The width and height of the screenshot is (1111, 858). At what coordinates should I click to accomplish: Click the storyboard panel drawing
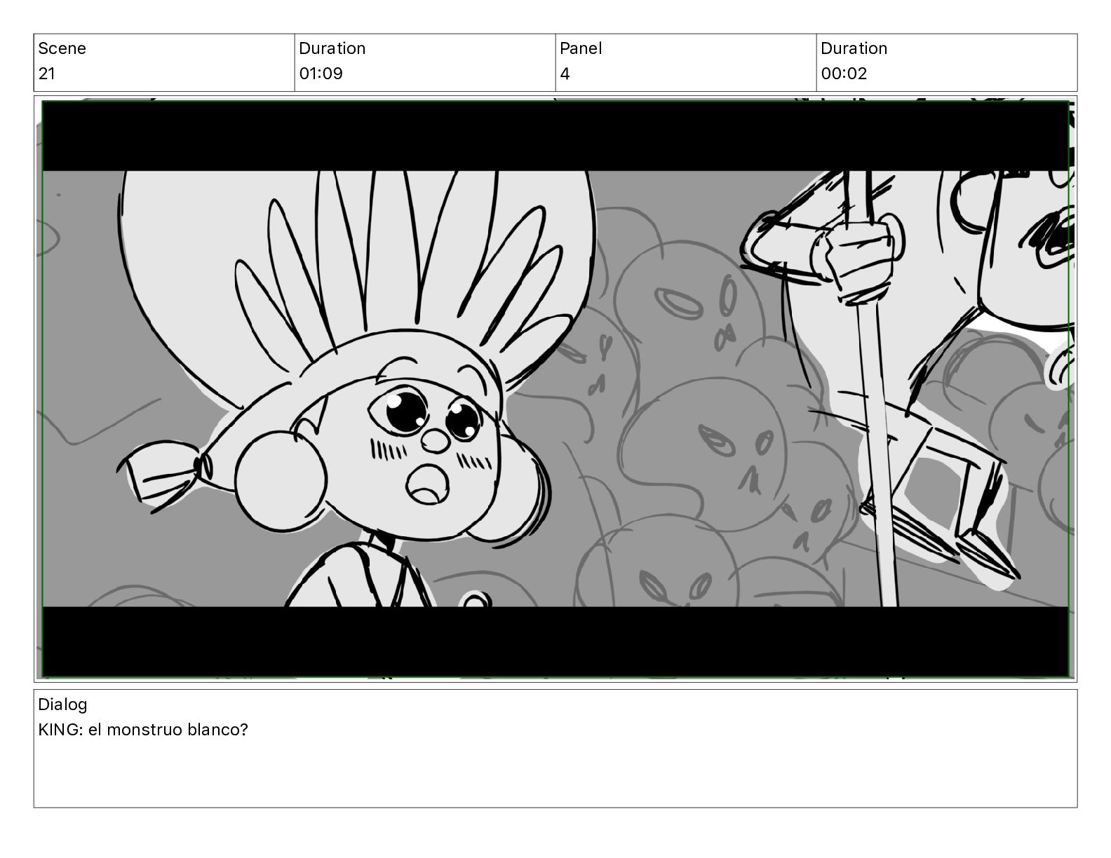click(555, 389)
